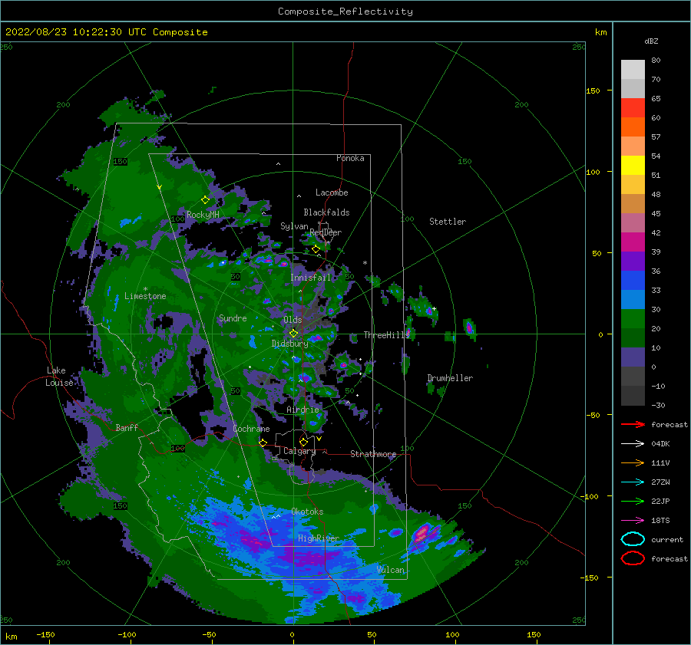Select the white 04DK arrow in legend

[633, 443]
